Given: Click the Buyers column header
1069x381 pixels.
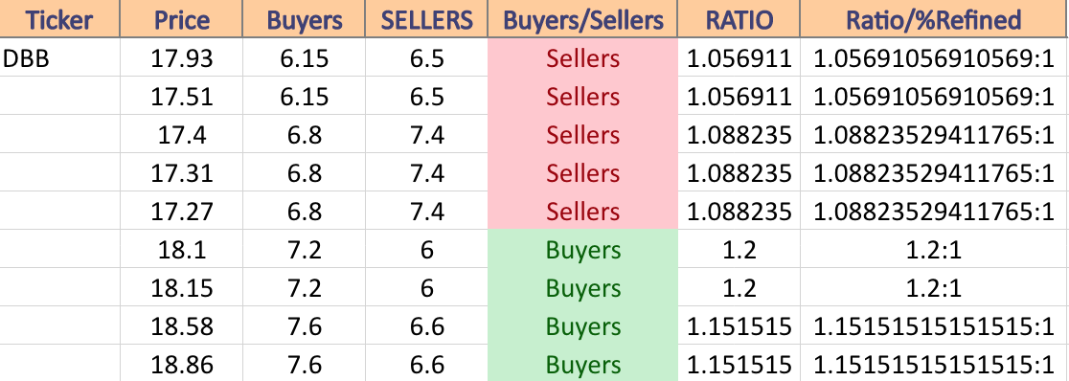Looking at the screenshot, I should (304, 19).
